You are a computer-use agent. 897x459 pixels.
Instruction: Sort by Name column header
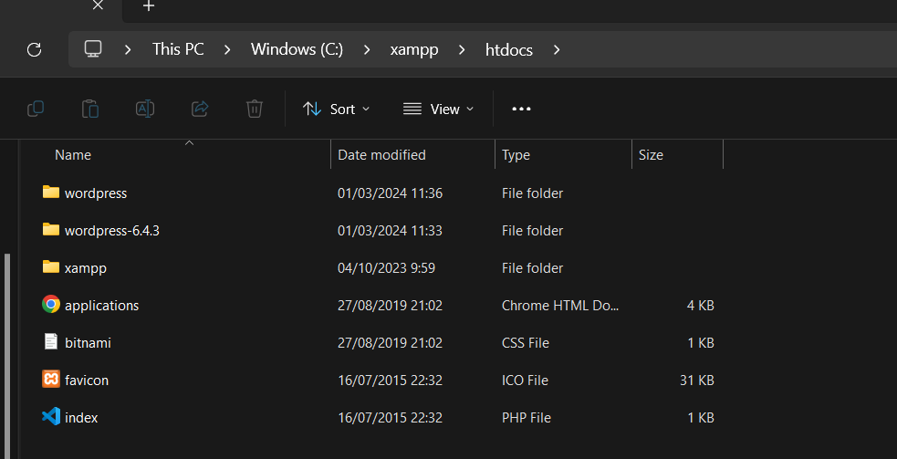(x=73, y=155)
